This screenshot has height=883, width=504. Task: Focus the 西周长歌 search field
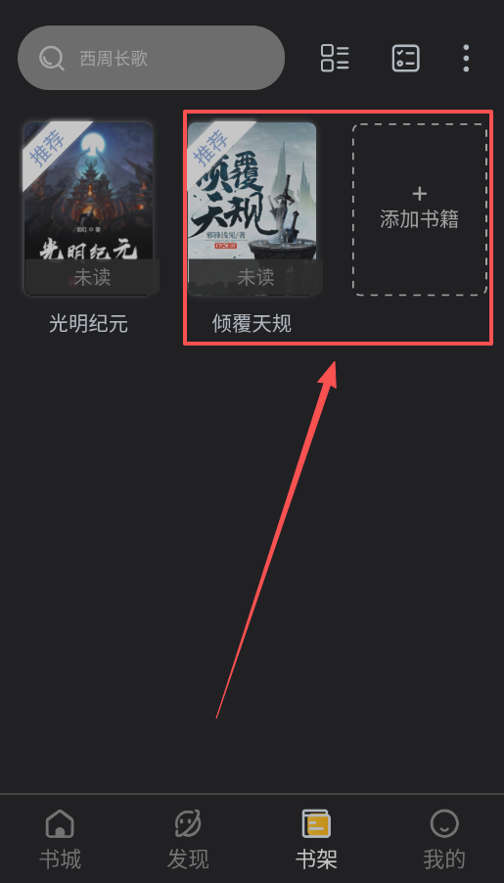pos(151,58)
